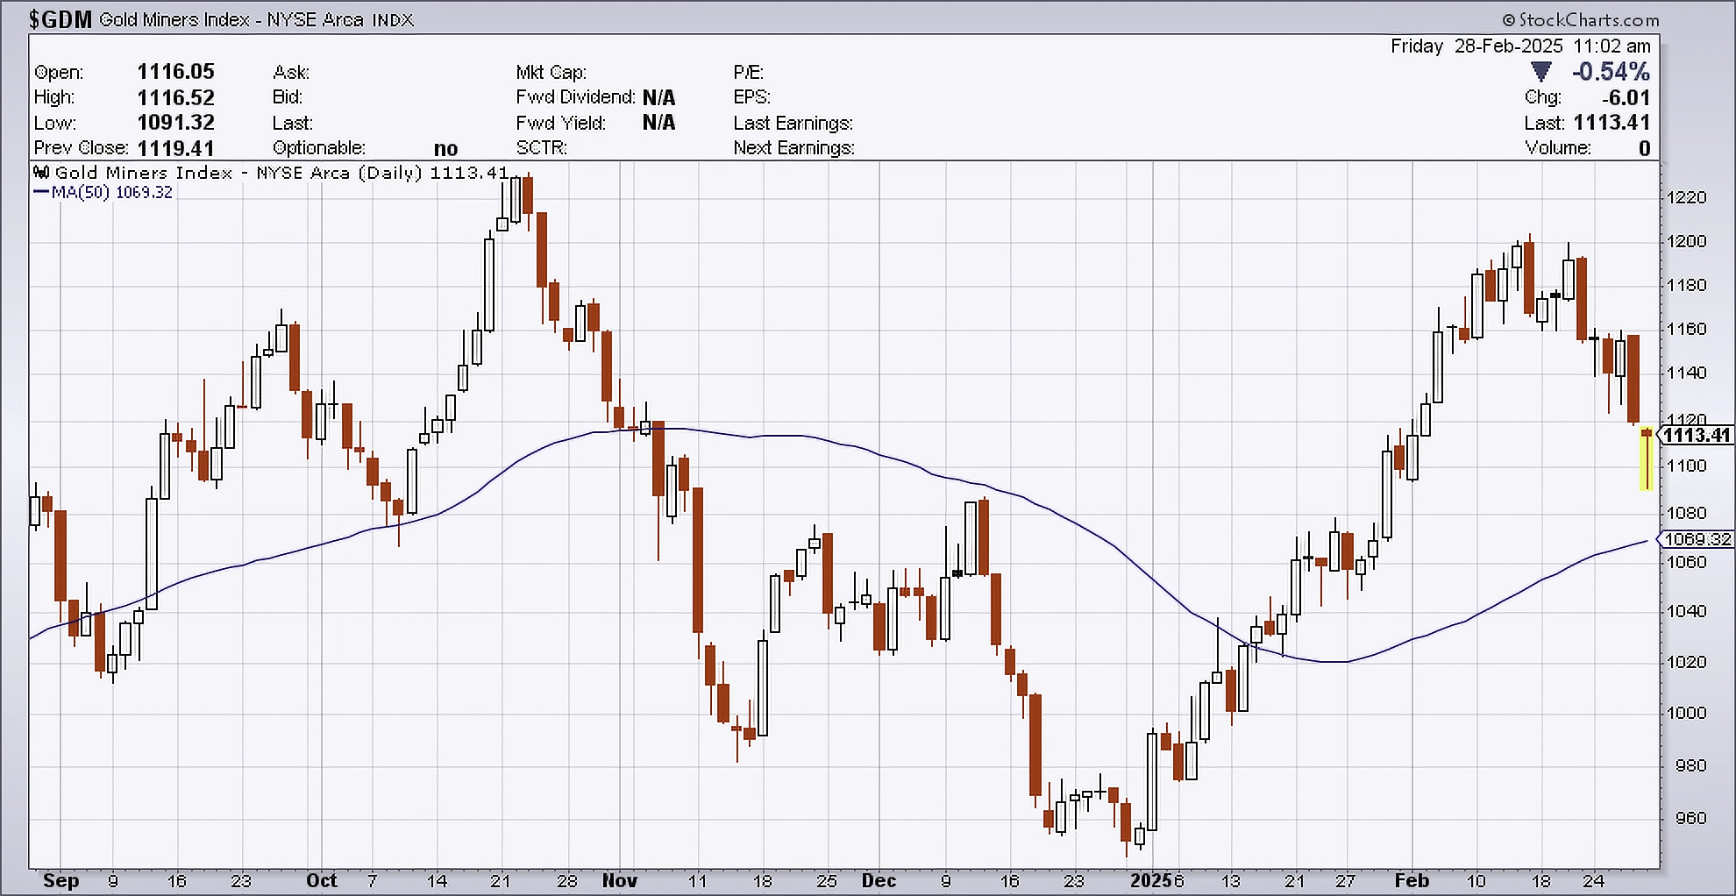The height and width of the screenshot is (896, 1736).
Task: Click the 1040 price axis label
Action: (1686, 611)
